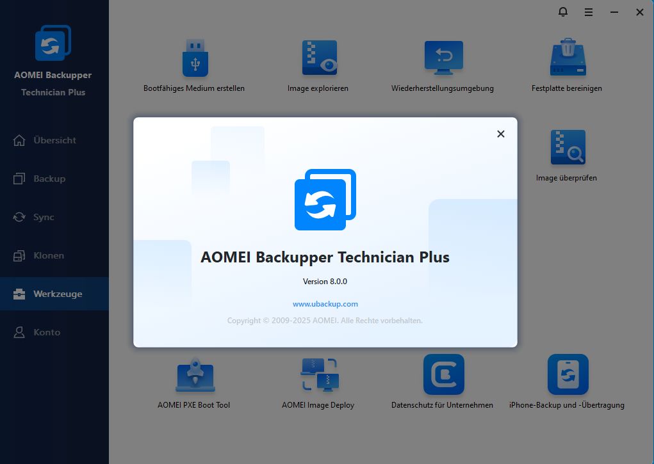Click the Technician Plus sidebar subtitle
This screenshot has width=654, height=464.
[x=53, y=92]
